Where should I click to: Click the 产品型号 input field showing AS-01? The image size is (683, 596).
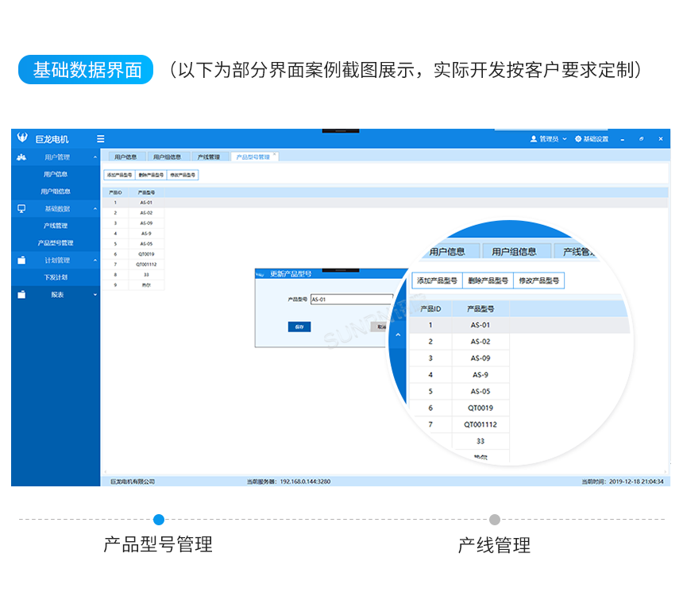[x=351, y=299]
